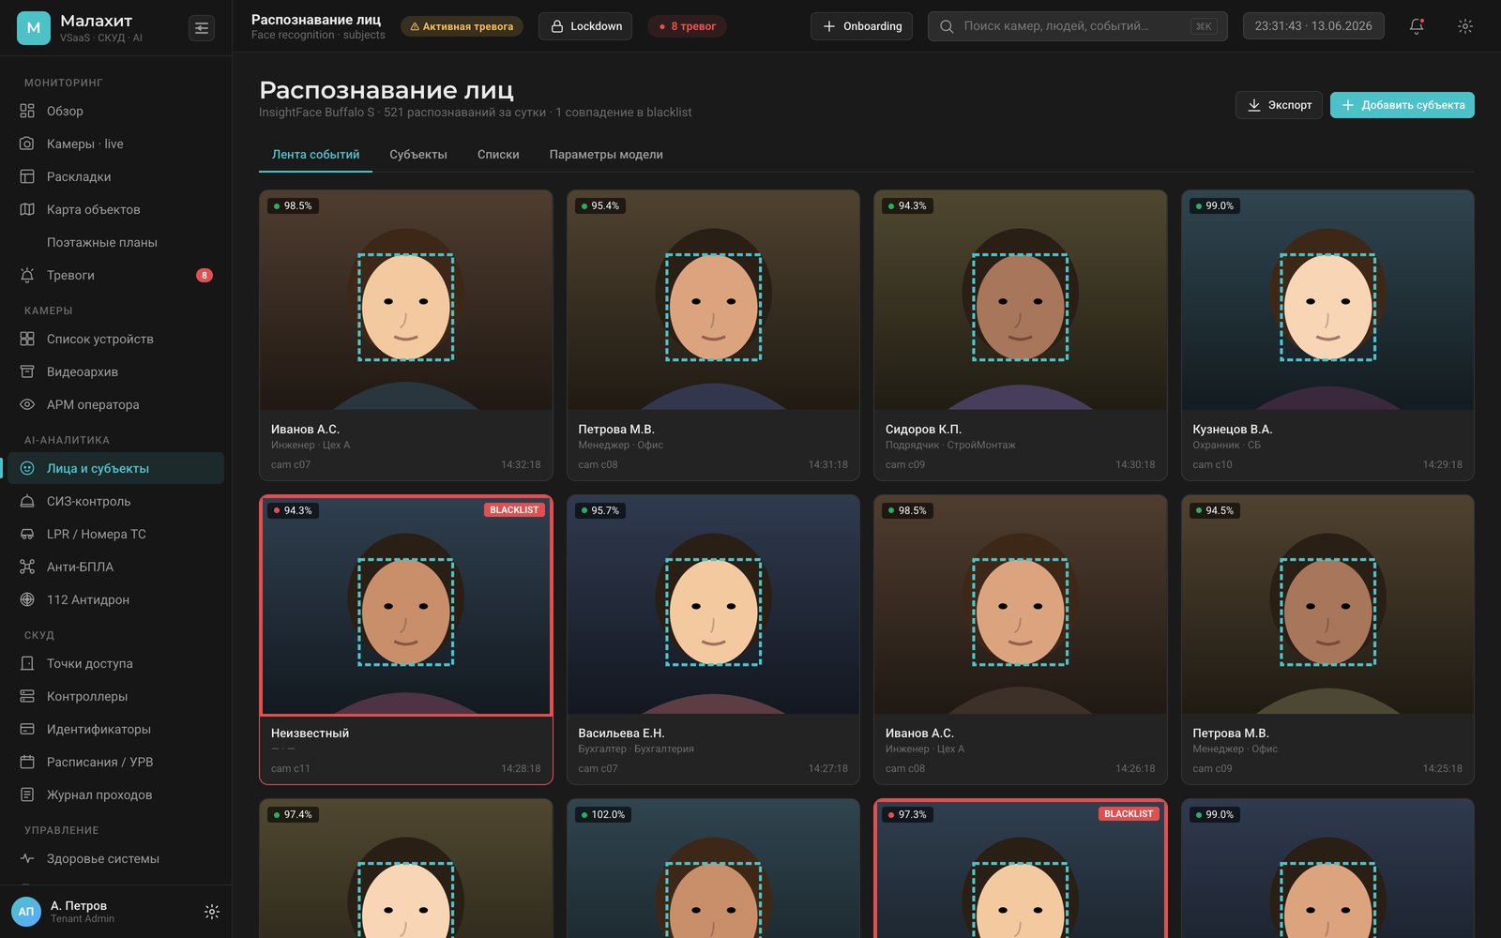Switch to the Параметры модели tab
The width and height of the screenshot is (1501, 938).
606,155
